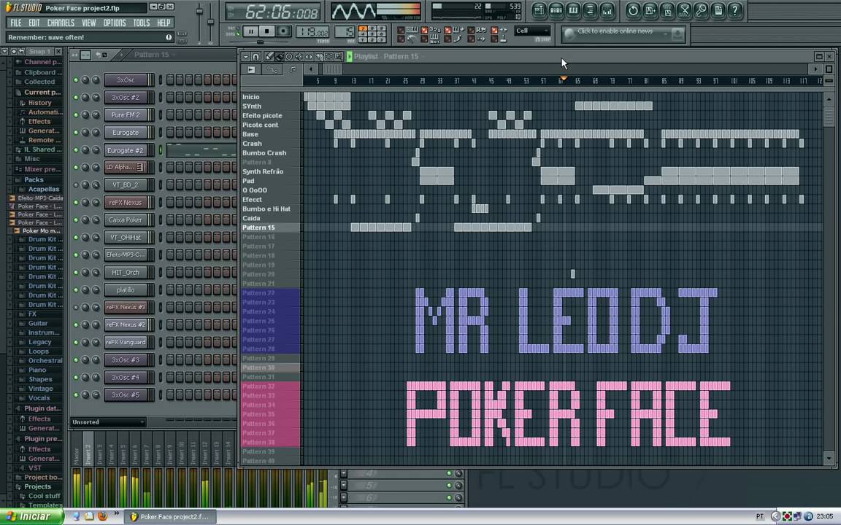
Task: Mute the HIT_Orch channel
Action: 76,272
